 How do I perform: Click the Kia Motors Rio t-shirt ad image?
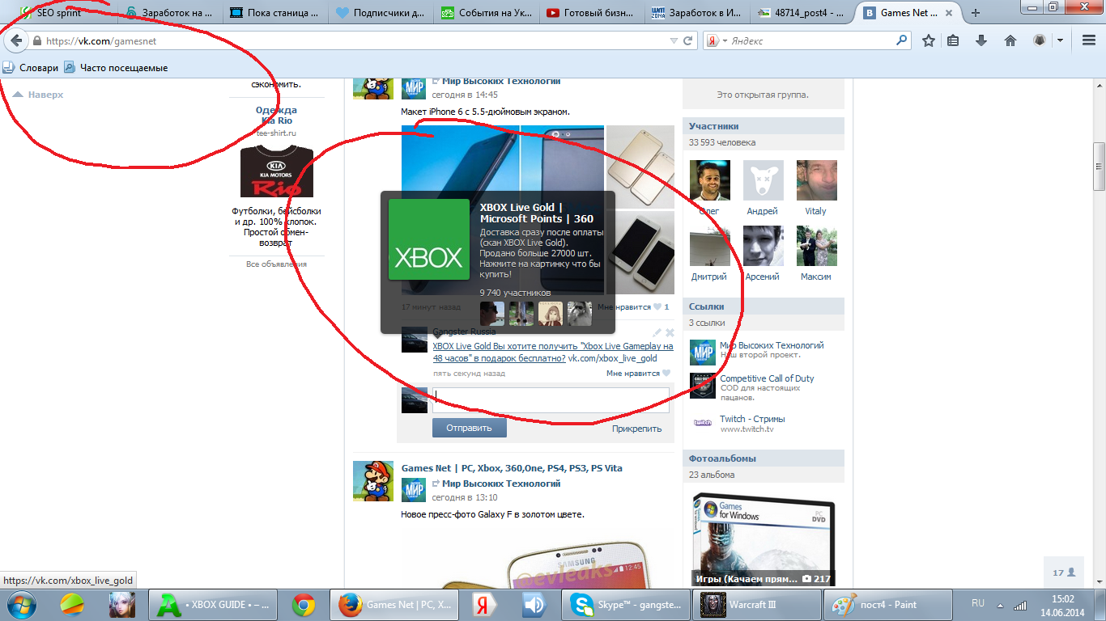click(276, 171)
